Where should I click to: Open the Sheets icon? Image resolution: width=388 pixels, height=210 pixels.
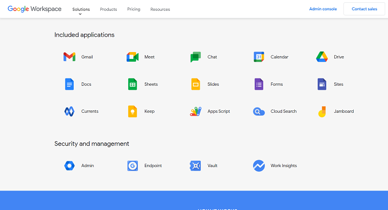pos(133,84)
